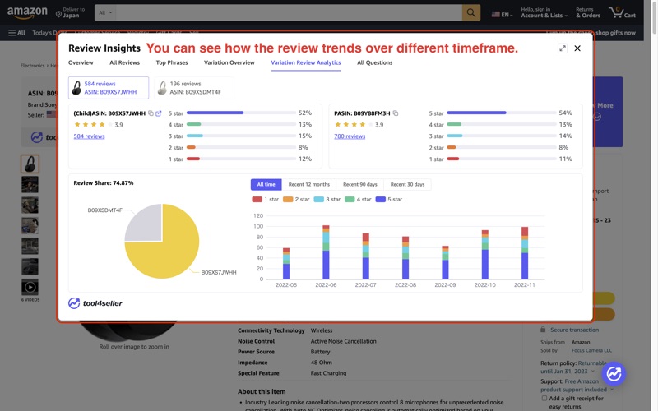Click the gray B09XSDMT4F pie slice

(x=146, y=224)
